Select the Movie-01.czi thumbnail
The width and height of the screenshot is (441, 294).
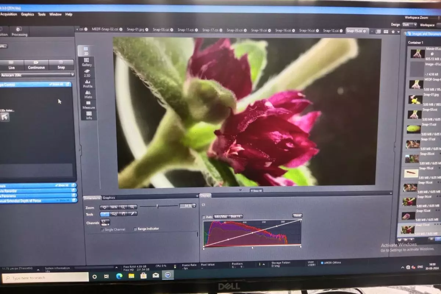click(x=418, y=53)
